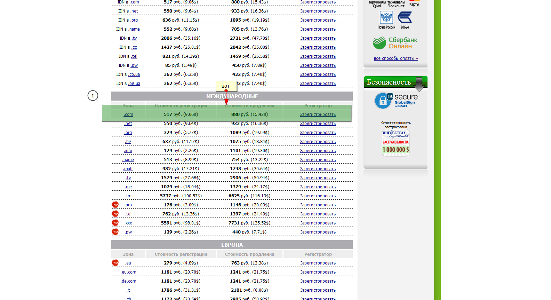
Task: Open the .lt zone link
Action: (128, 290)
